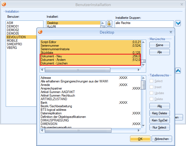The image size is (186, 146).
Task: Select 'Dokument - Ändern' menu right
Action: point(90,60)
